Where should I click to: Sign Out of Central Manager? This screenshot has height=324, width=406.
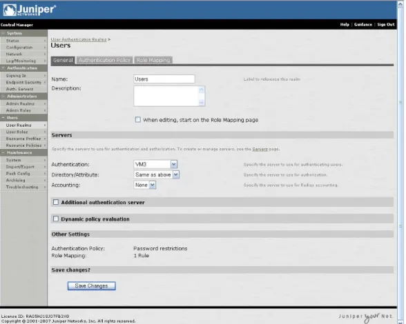(x=386, y=25)
